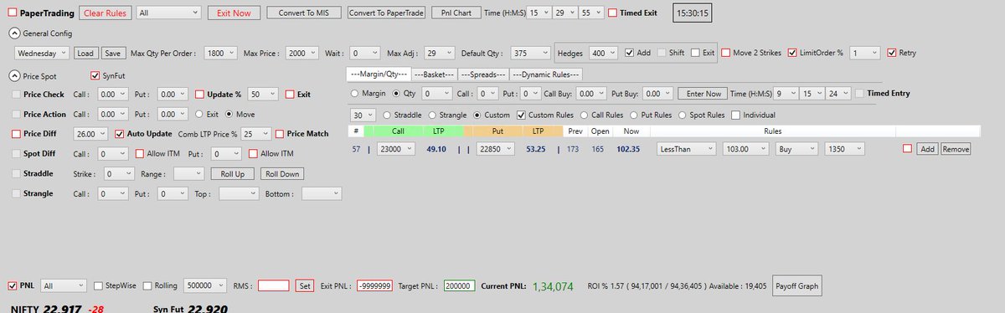The height and width of the screenshot is (313, 1005).
Task: Toggle the SynFut checkbox
Action: (95, 75)
